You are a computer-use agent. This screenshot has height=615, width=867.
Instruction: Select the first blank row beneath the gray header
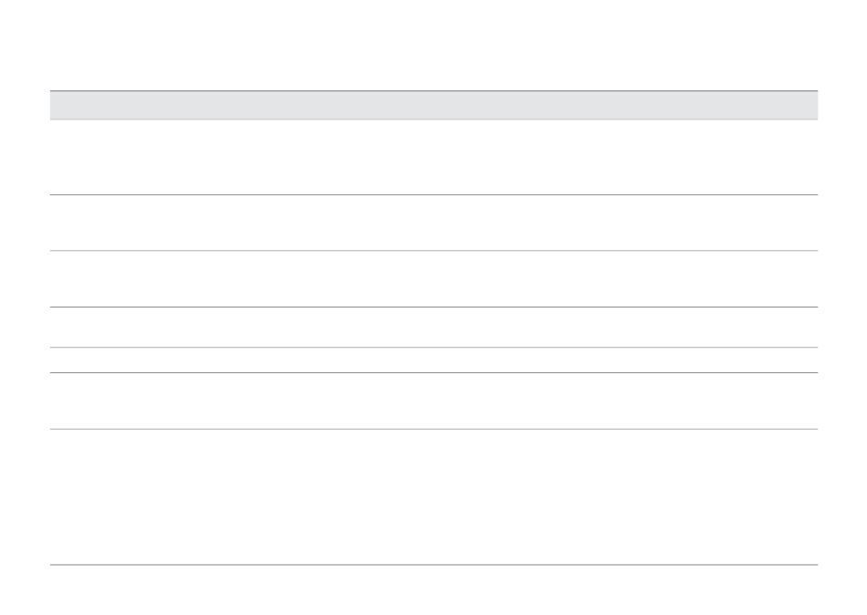pyautogui.click(x=433, y=157)
